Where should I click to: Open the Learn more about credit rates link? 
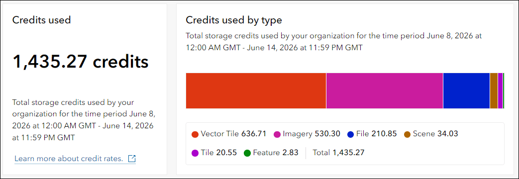point(69,159)
